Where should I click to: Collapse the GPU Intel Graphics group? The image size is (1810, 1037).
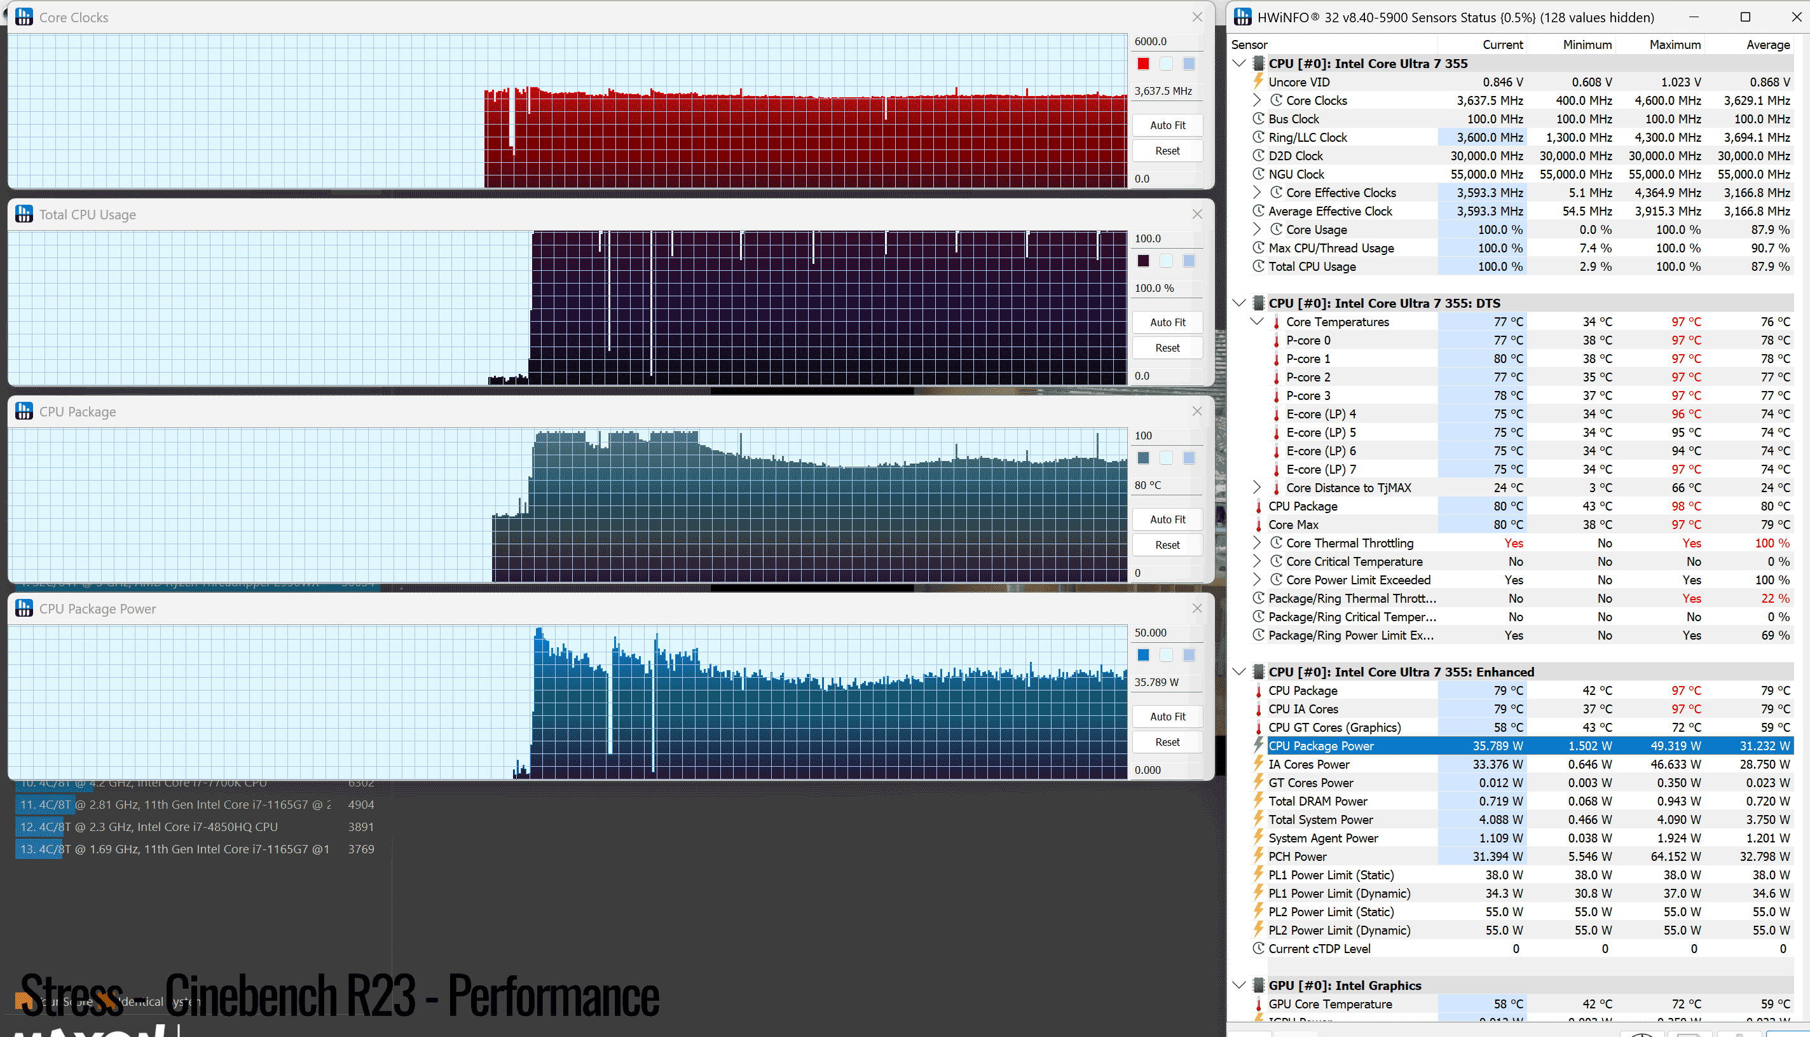coord(1239,985)
